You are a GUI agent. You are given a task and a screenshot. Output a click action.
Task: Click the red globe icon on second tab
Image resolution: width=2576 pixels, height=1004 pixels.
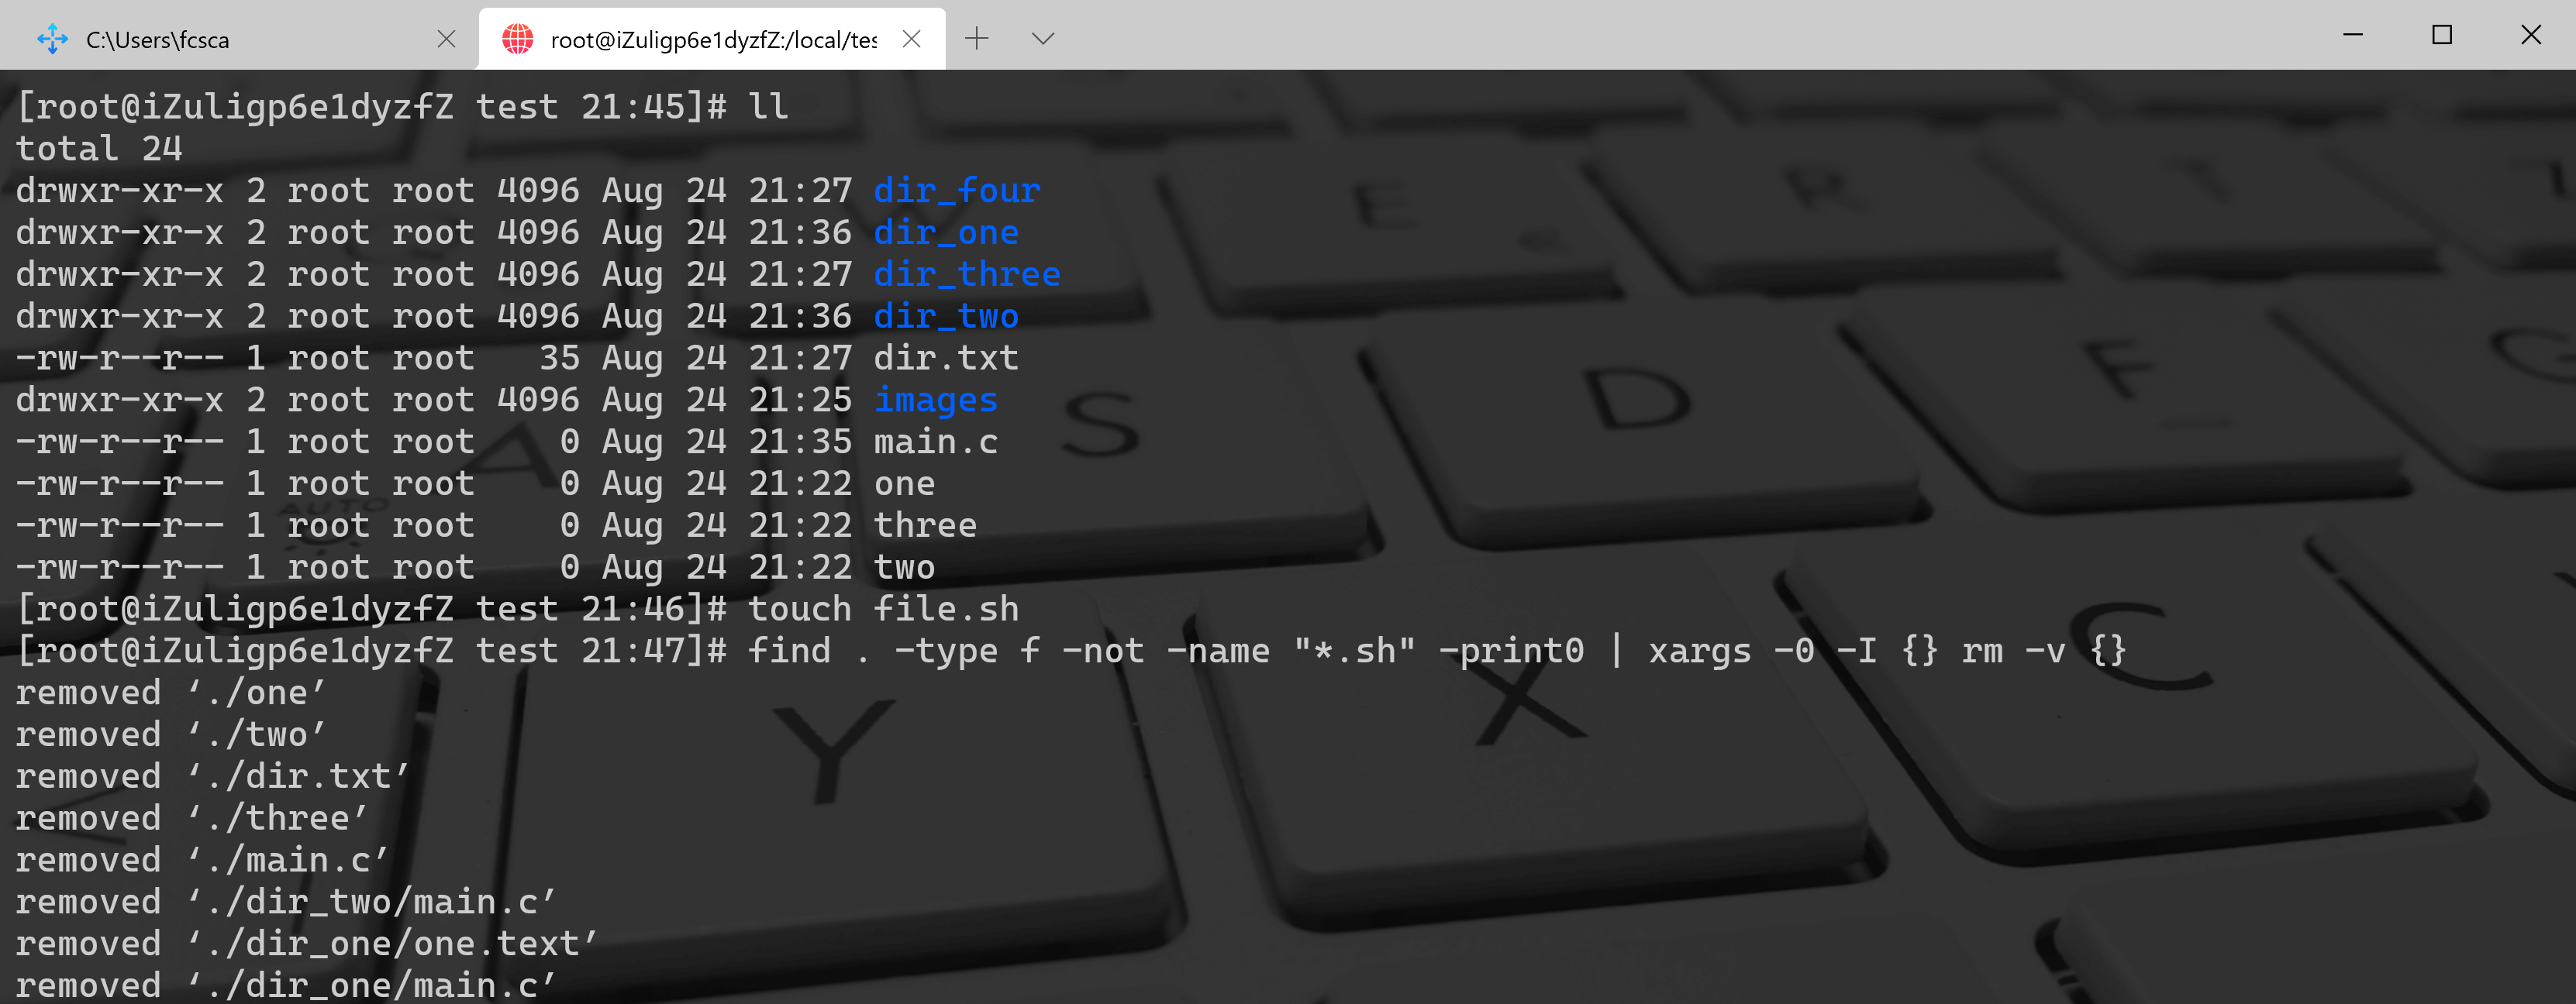pos(518,40)
